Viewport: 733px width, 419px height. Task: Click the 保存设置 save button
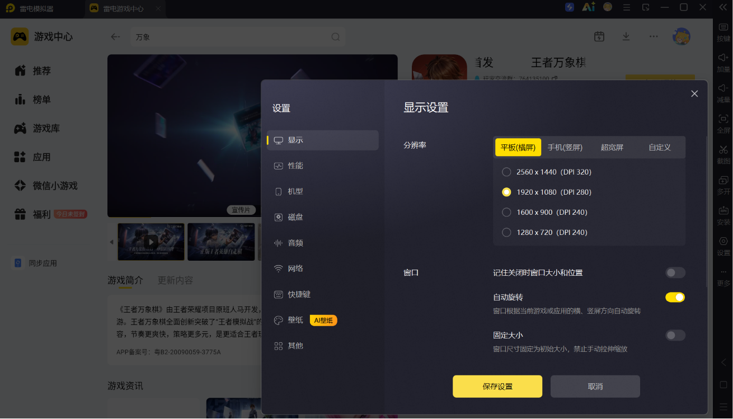(x=497, y=387)
